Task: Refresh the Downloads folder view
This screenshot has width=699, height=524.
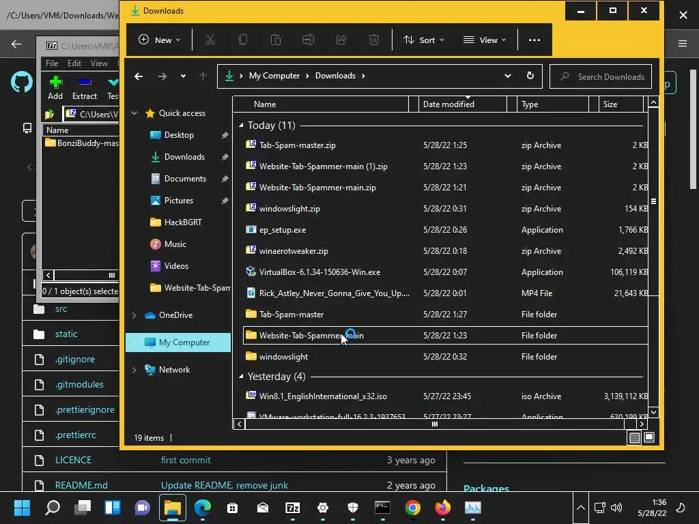Action: 530,76
